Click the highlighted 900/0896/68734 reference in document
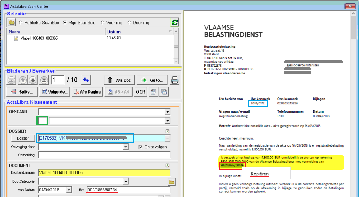 [x=232, y=165]
